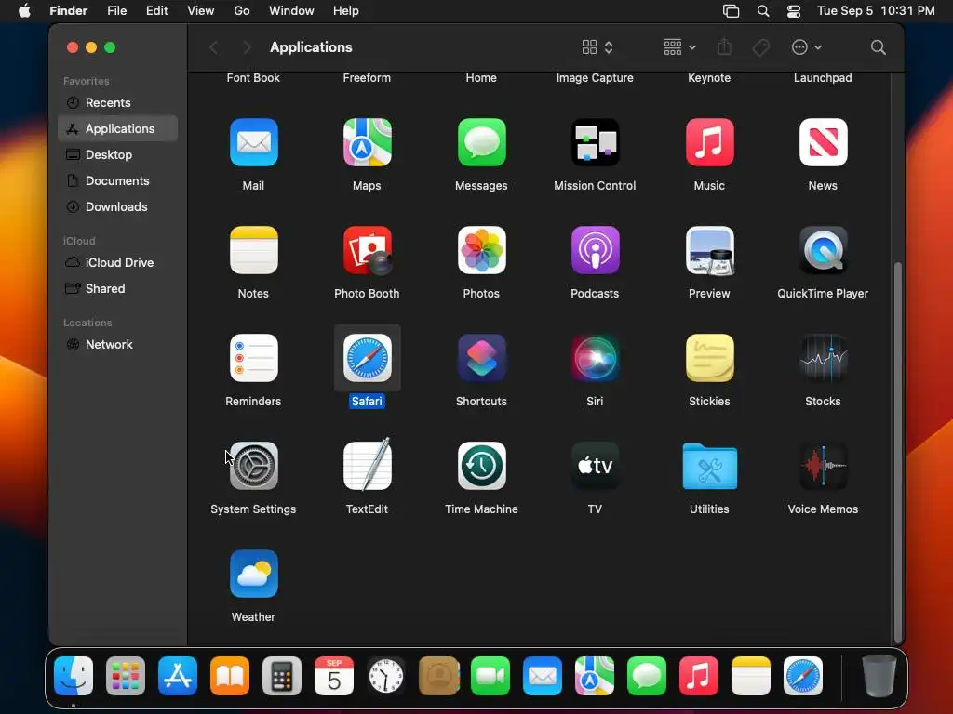
Task: Open the Edit menu
Action: 156,11
